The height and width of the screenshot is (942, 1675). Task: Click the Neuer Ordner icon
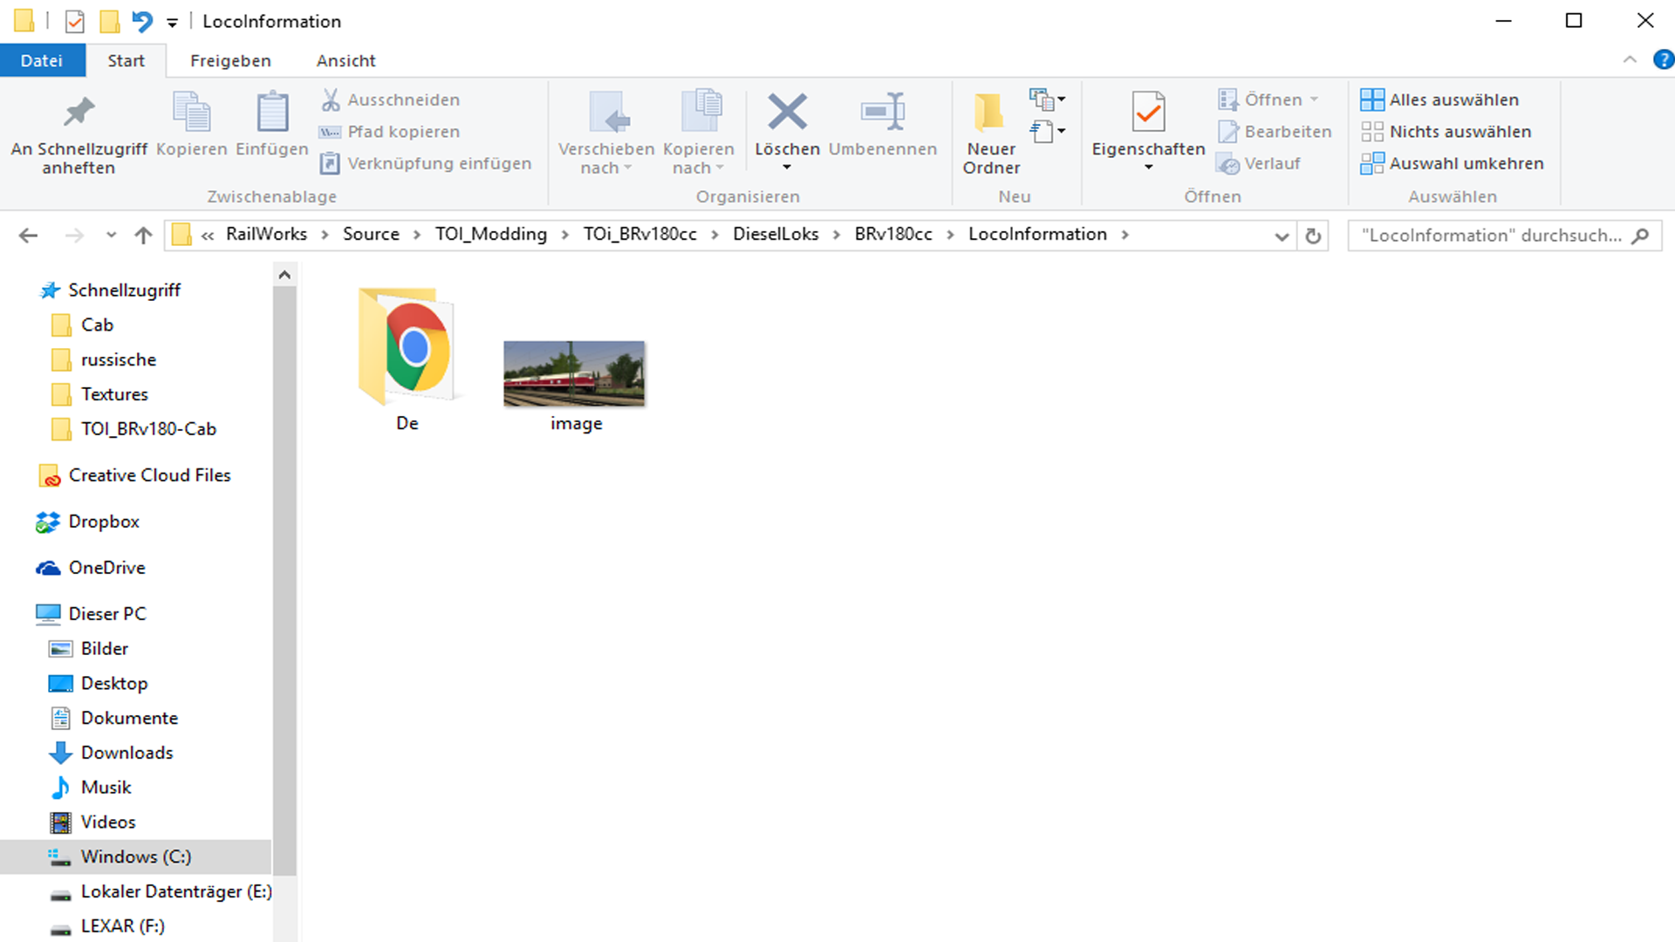tap(990, 113)
